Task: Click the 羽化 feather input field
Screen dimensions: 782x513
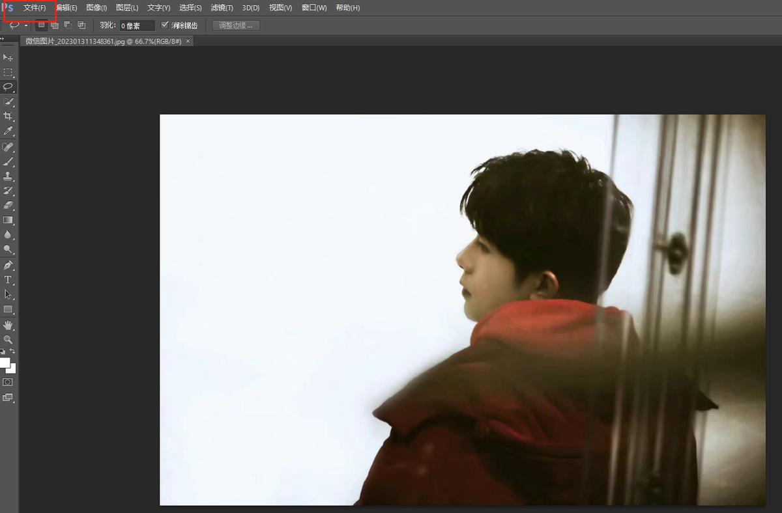Action: [x=137, y=25]
